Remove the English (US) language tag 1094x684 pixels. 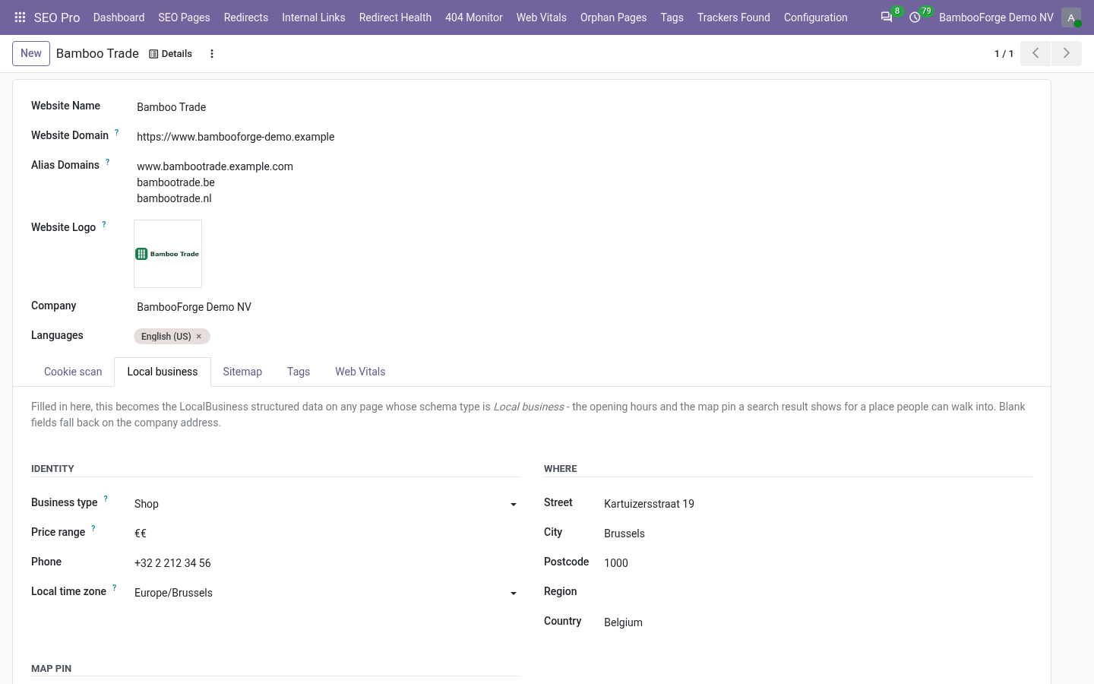click(199, 336)
